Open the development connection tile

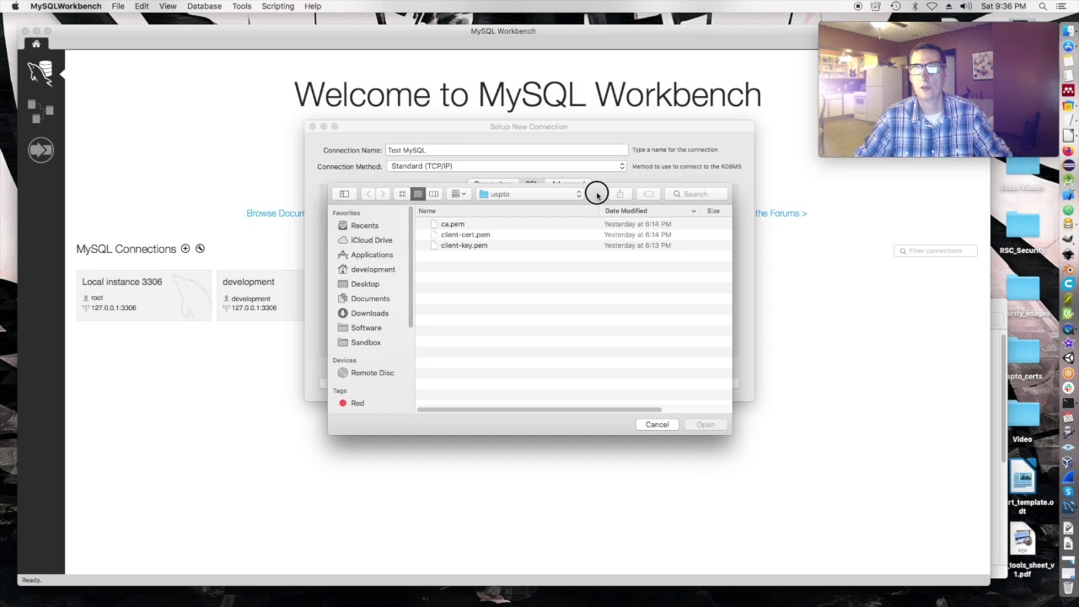click(x=261, y=295)
